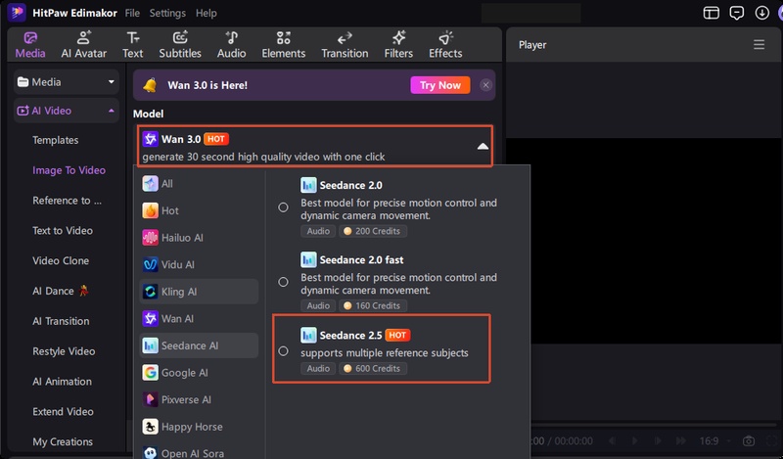Select the Hot model category
Viewport: 783px width, 459px height.
click(199, 210)
